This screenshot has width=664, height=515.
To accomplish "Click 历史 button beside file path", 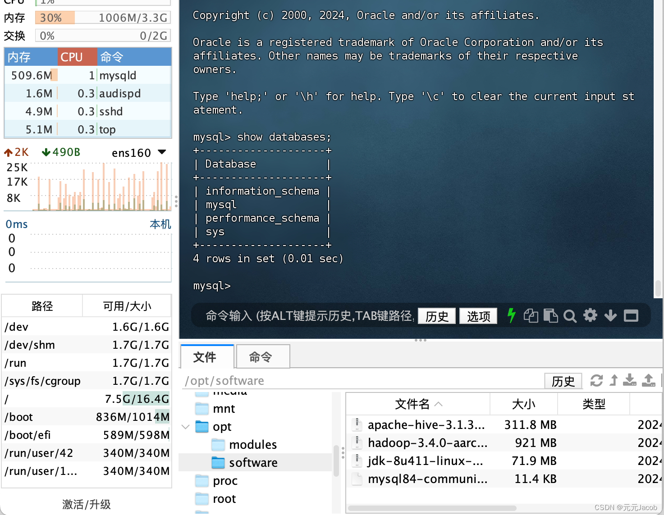I will (x=563, y=381).
